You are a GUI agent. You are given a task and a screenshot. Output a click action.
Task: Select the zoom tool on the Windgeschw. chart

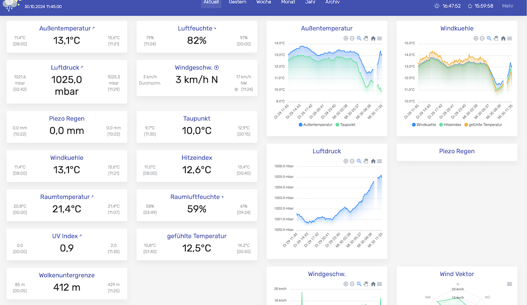[359, 284]
